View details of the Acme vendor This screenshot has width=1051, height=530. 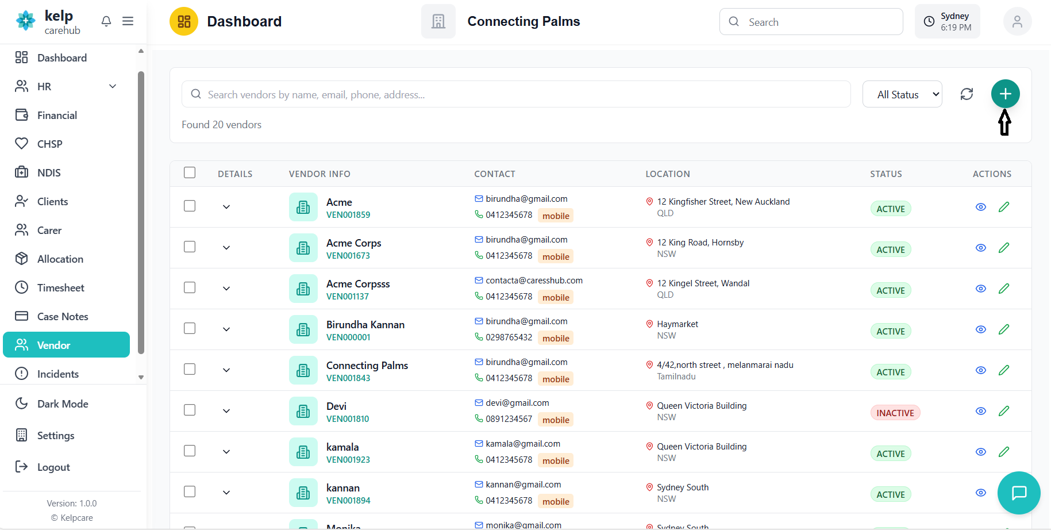[981, 207]
